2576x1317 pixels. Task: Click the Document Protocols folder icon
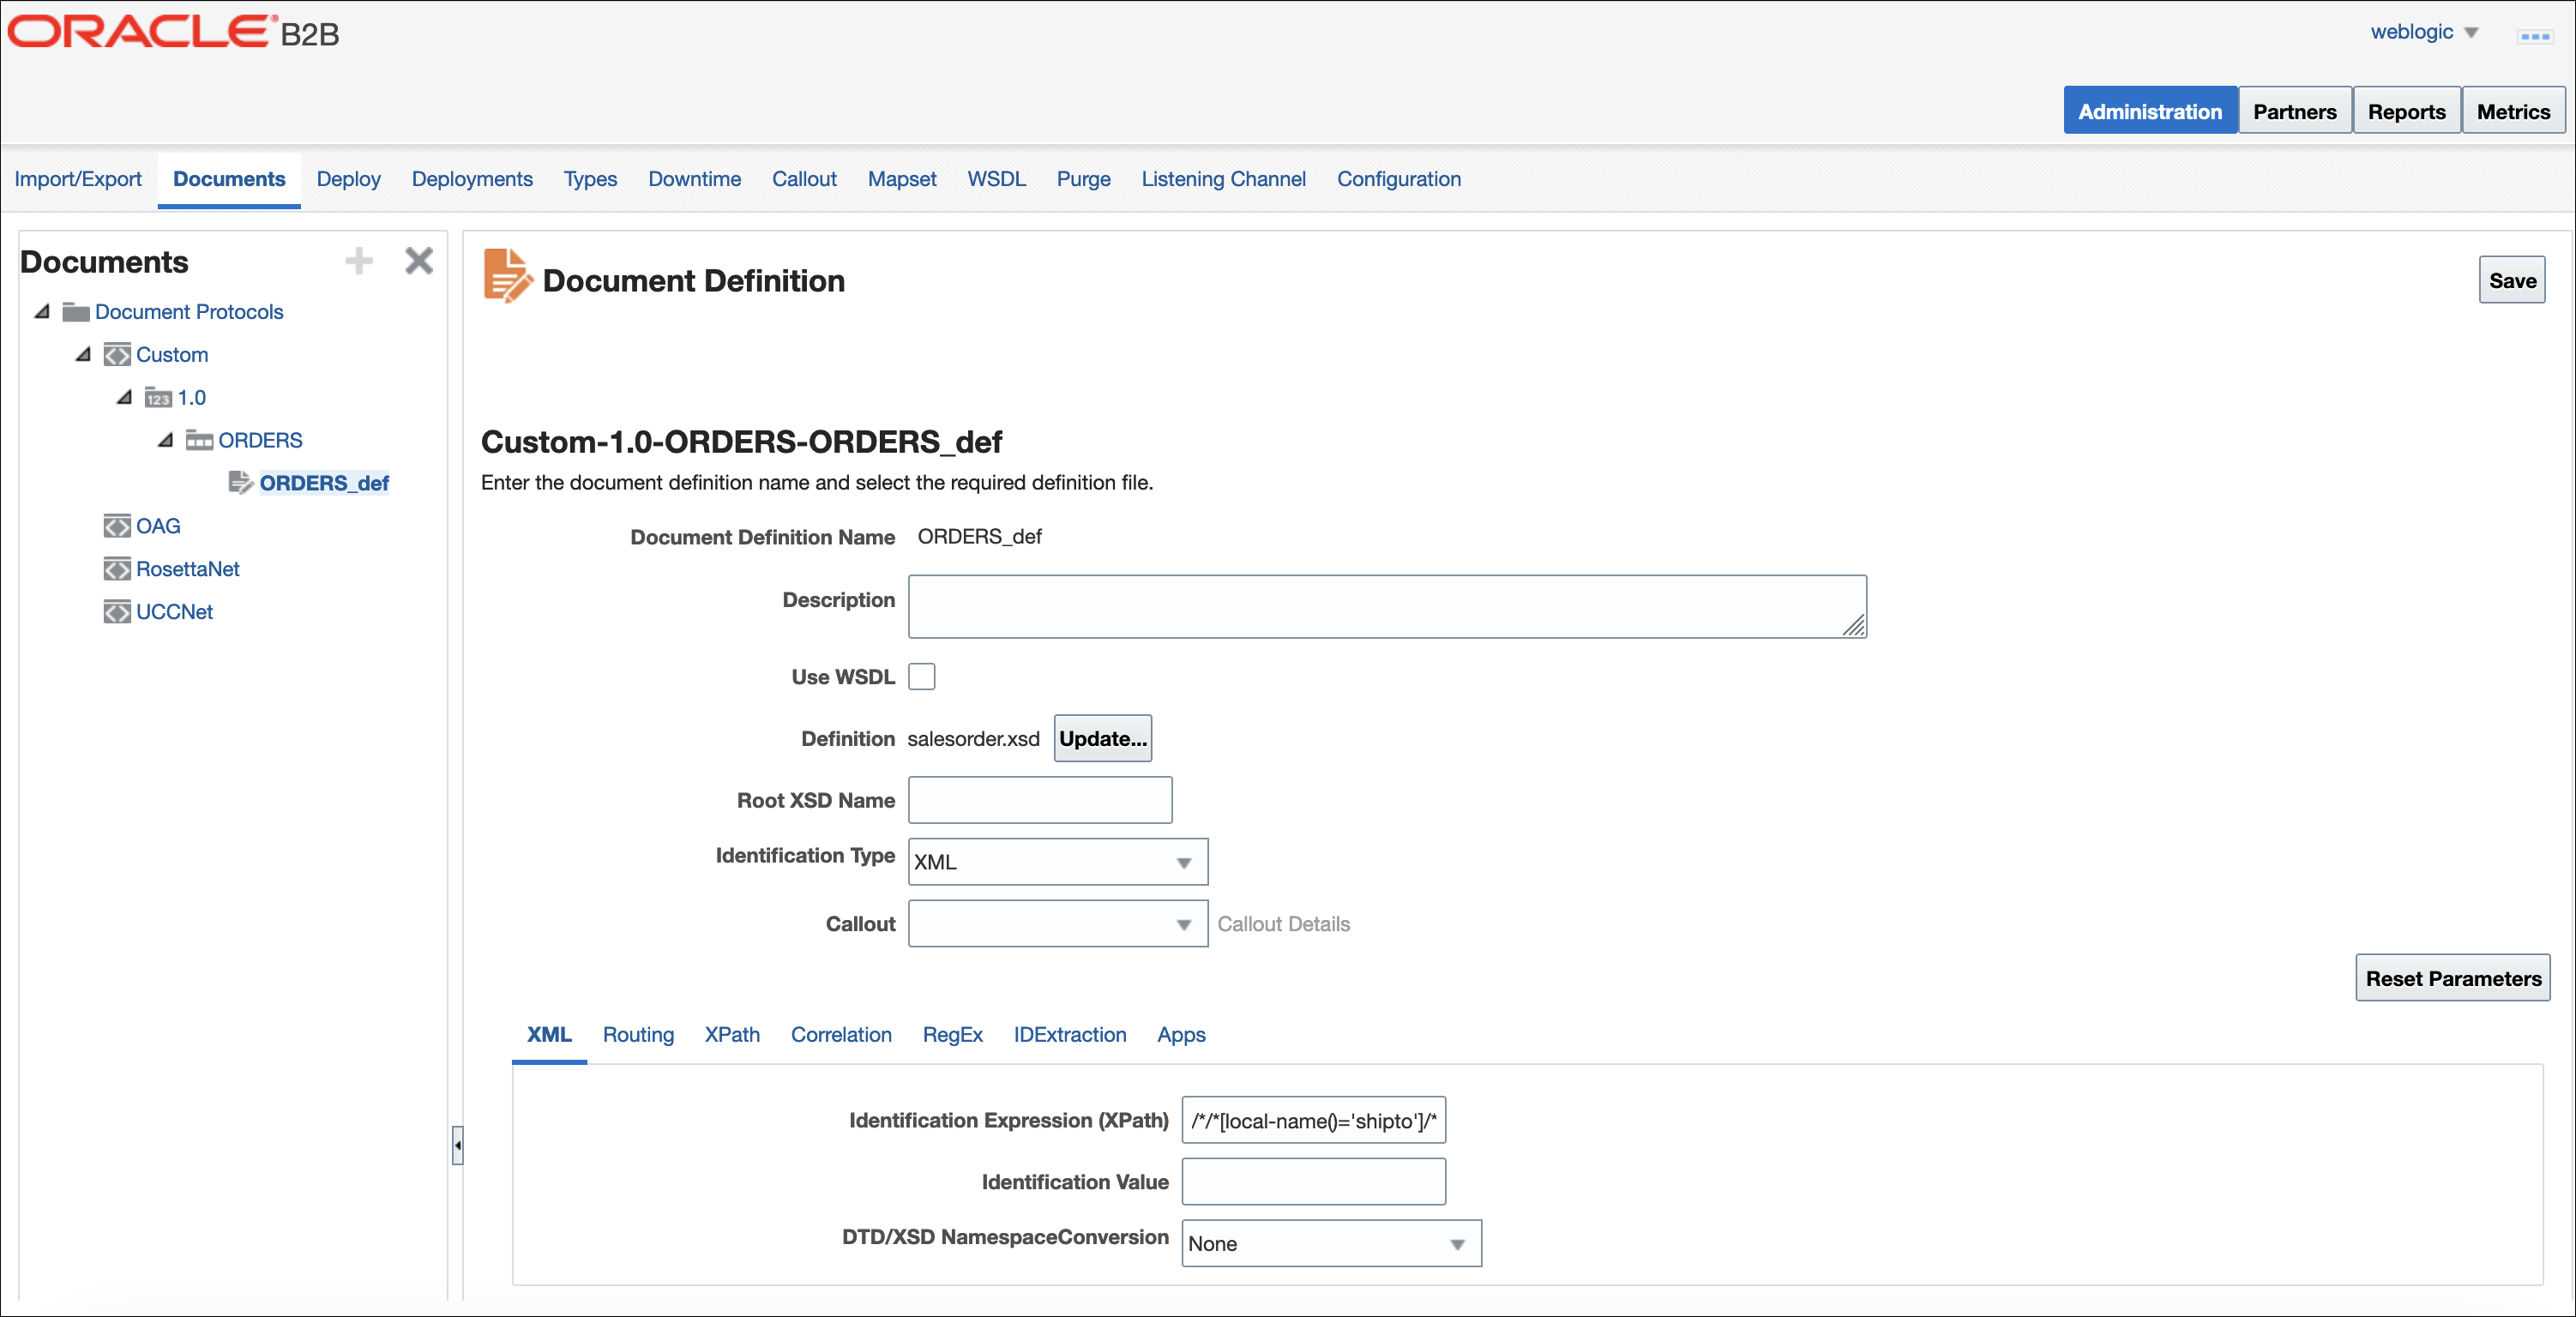(x=76, y=312)
